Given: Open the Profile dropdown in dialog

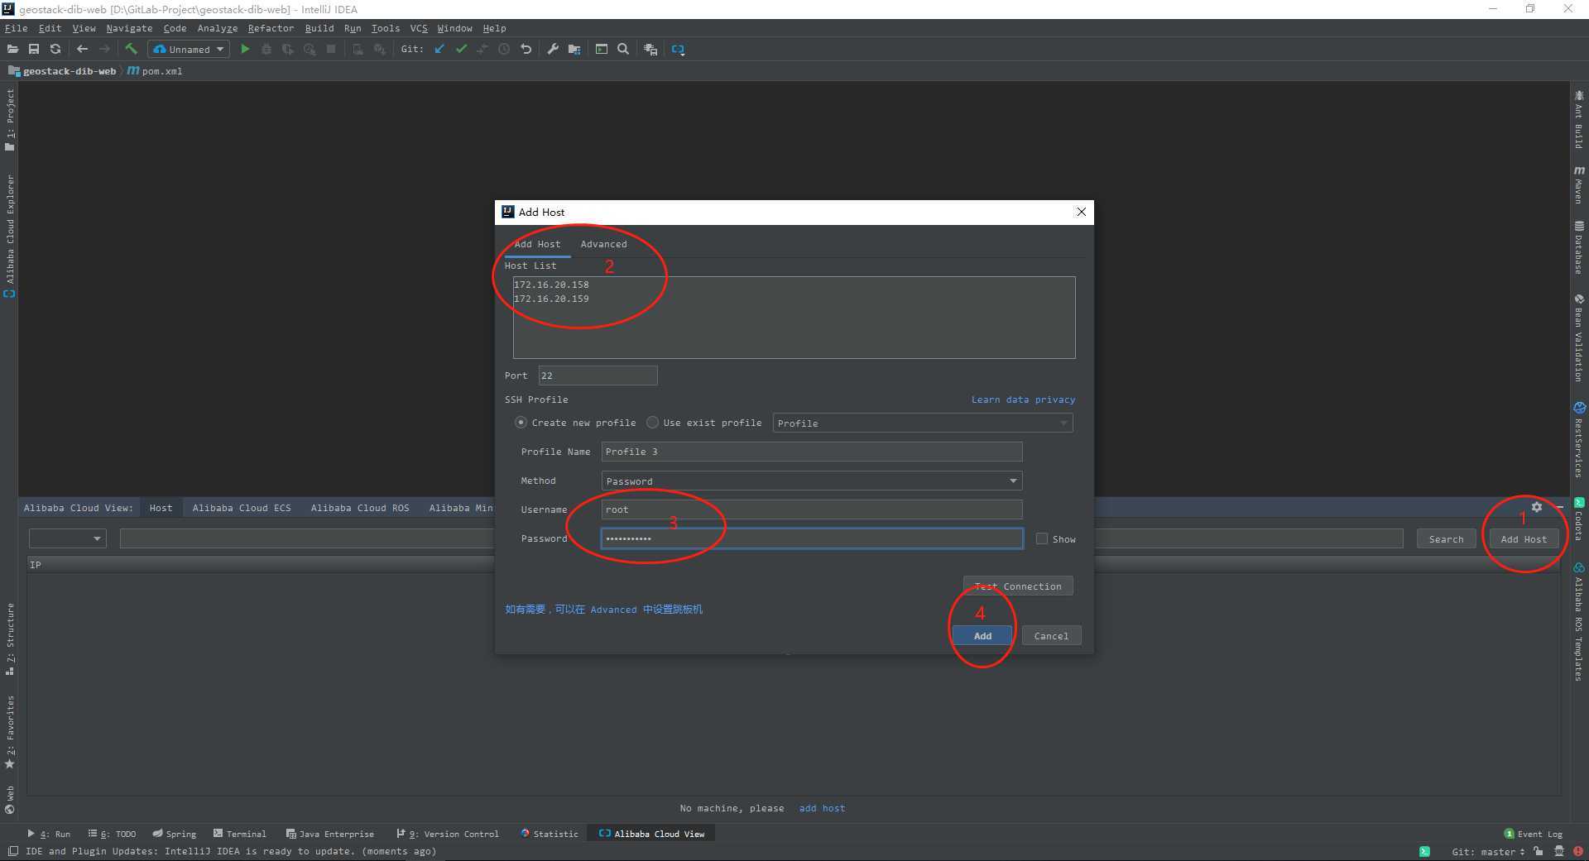Looking at the screenshot, I should 923,423.
